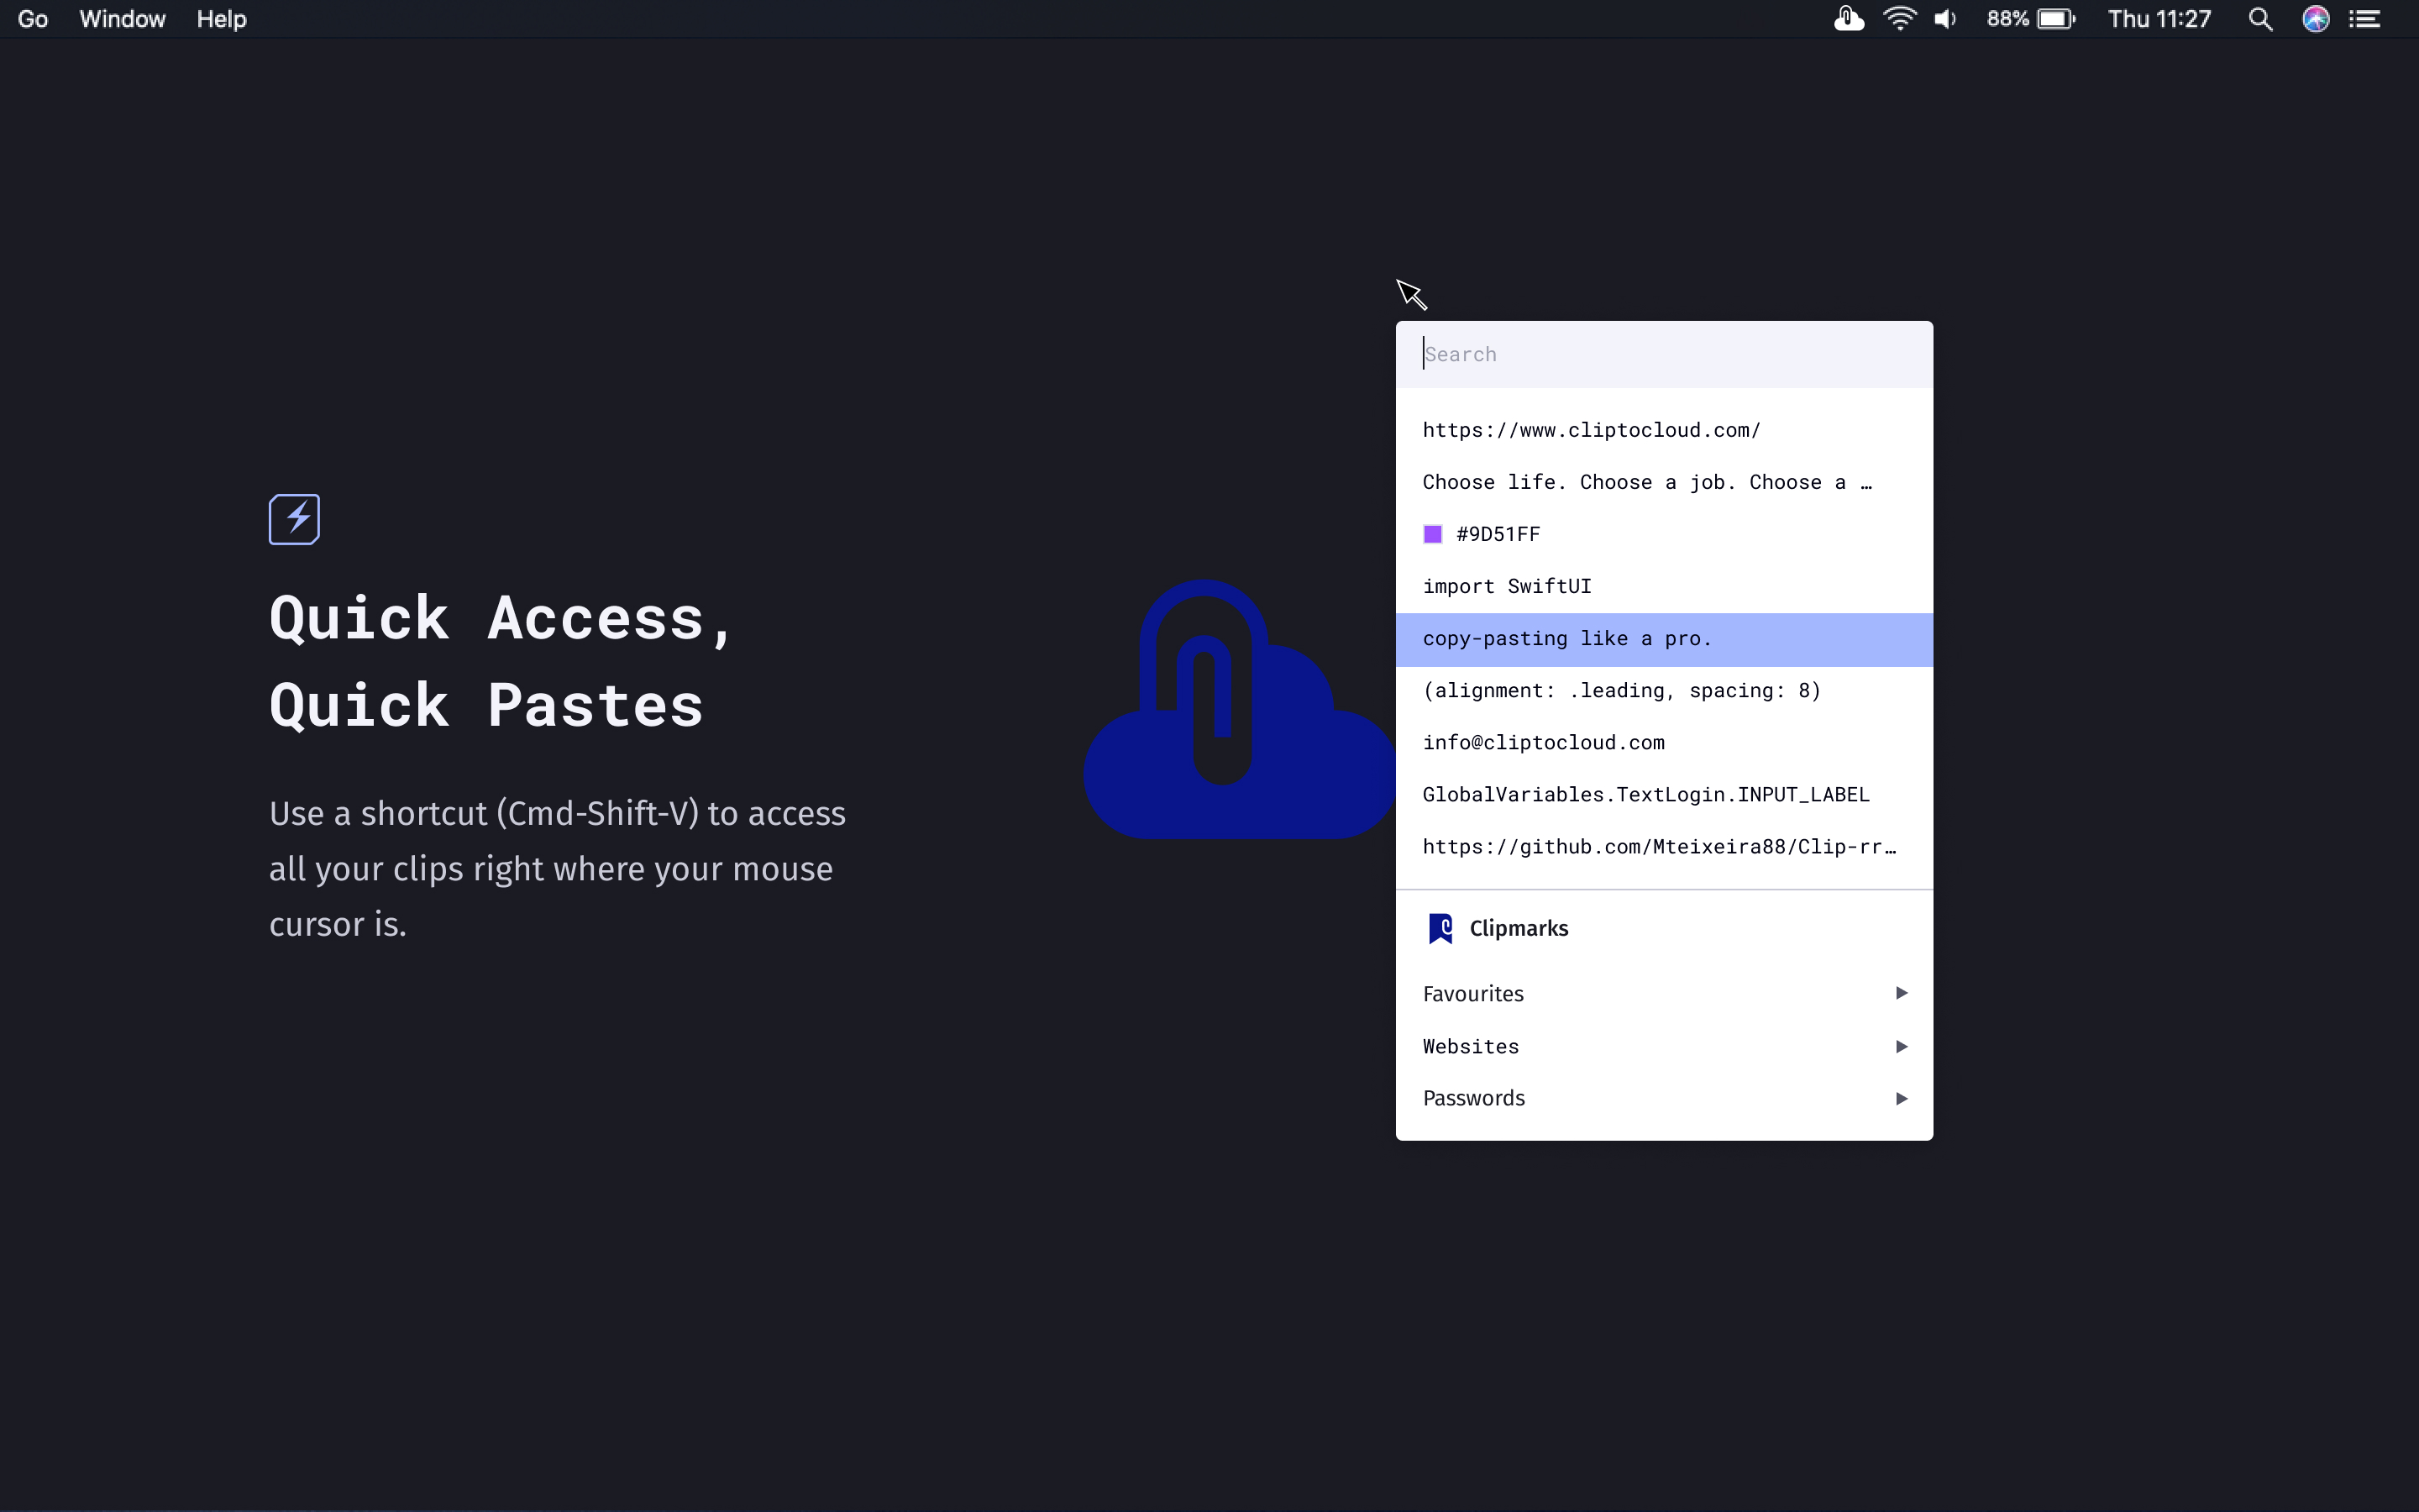Image resolution: width=2419 pixels, height=1512 pixels.
Task: Select the #9D51FF color clip
Action: pos(1664,534)
